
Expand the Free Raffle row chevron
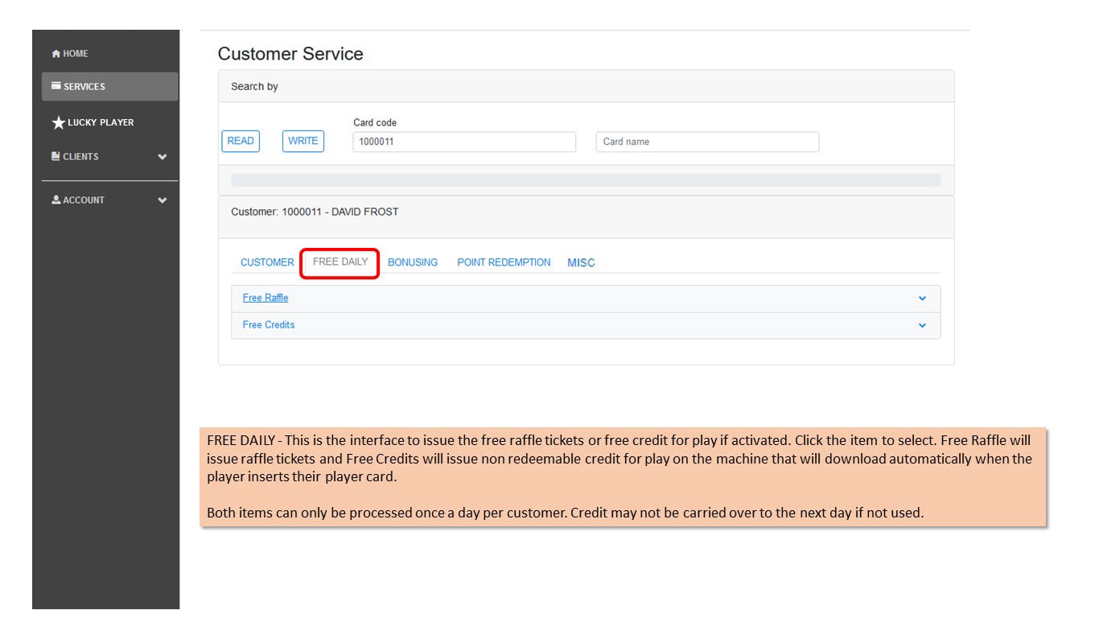tap(922, 299)
